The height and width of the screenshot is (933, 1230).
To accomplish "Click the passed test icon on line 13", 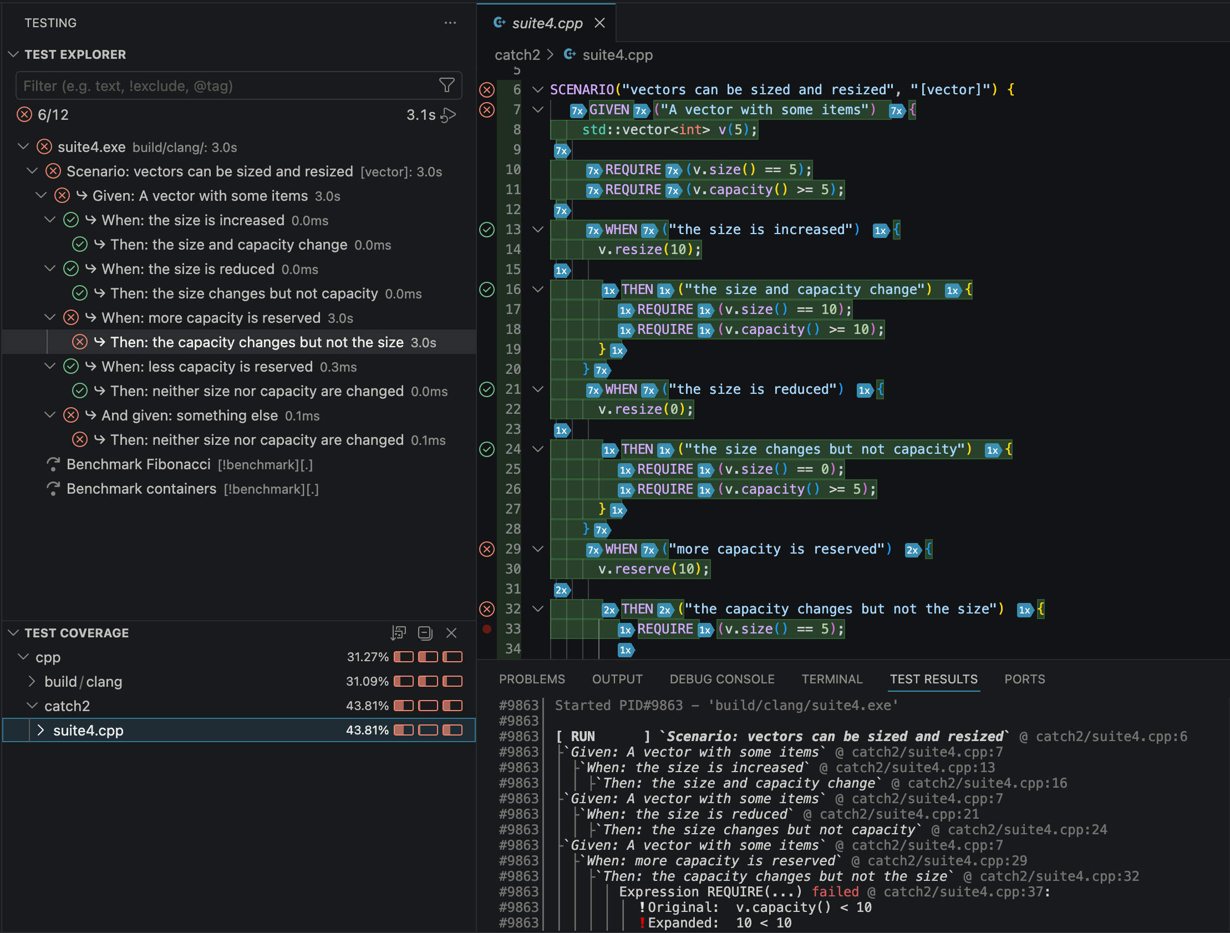I will click(x=486, y=229).
